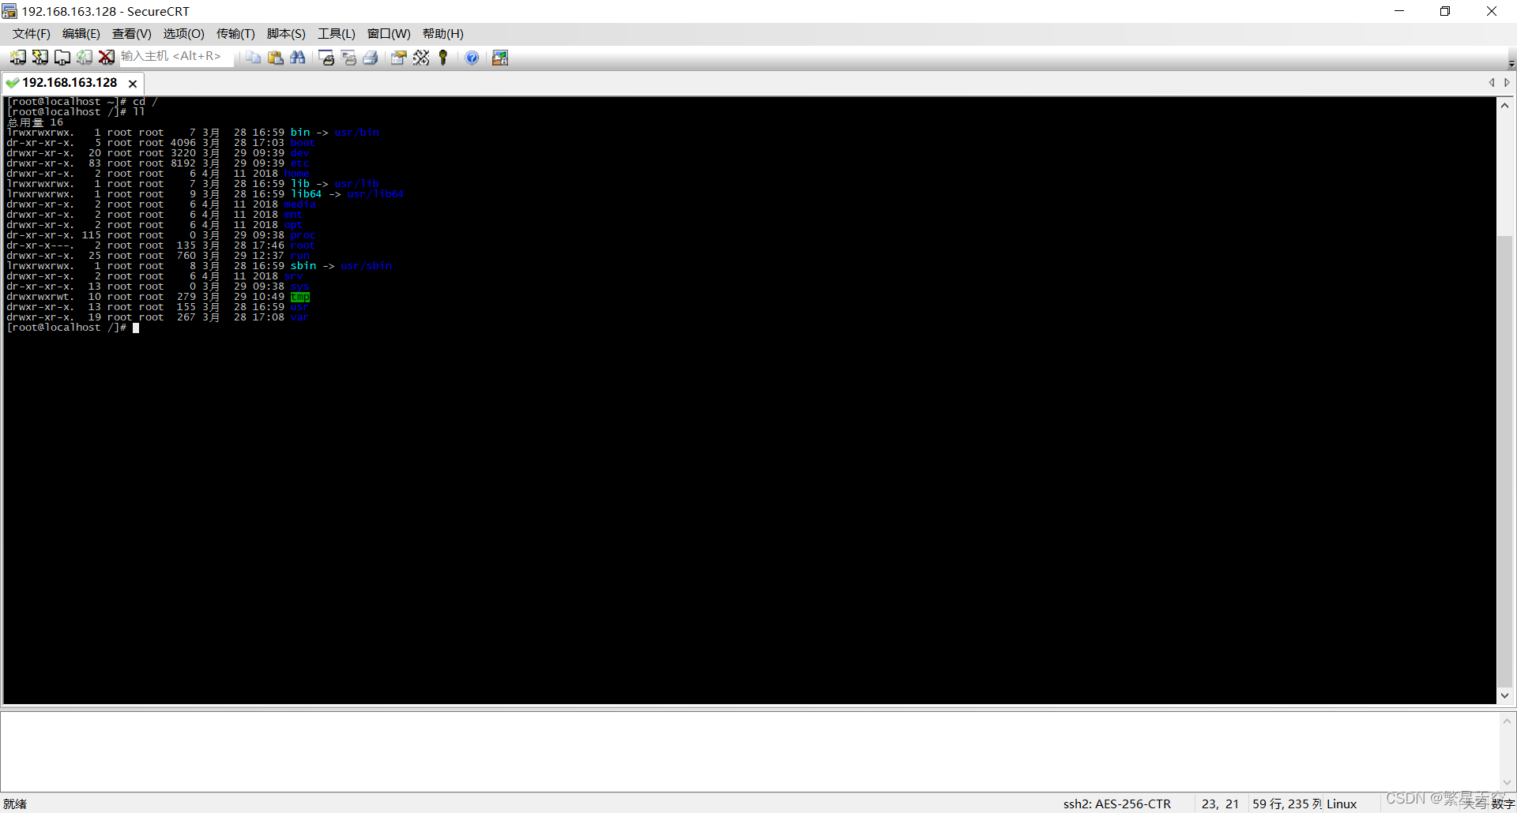
Task: Close the 192.168.163.128 session tab
Action: (133, 84)
